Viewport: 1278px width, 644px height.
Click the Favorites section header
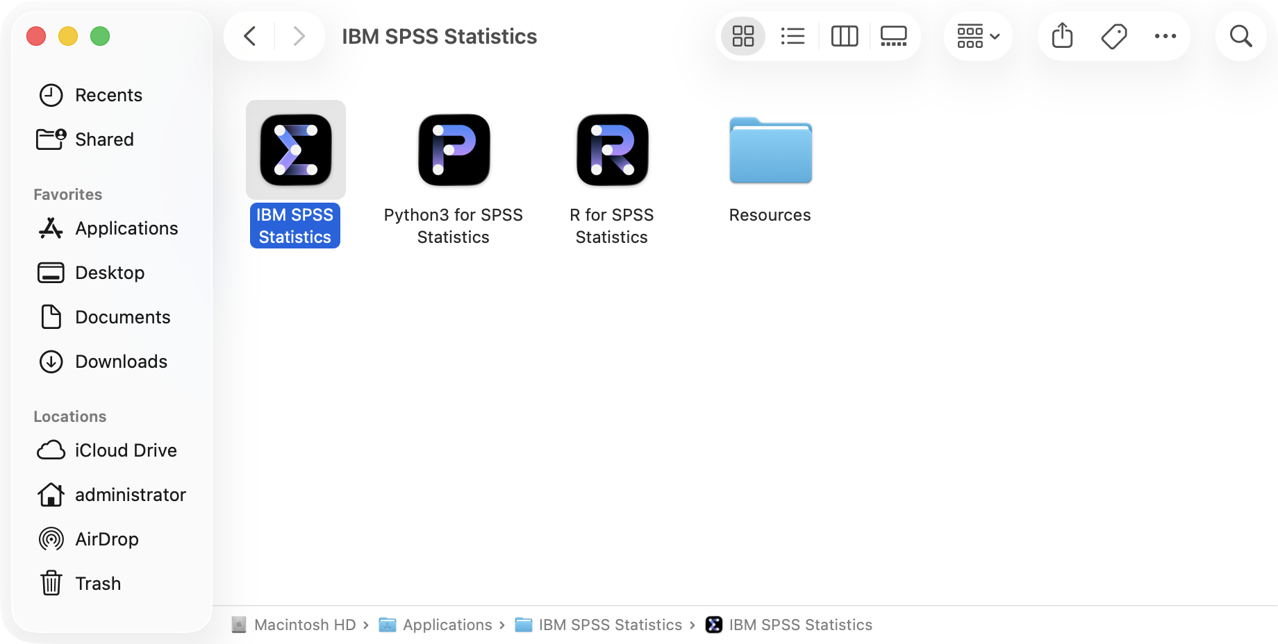68,195
